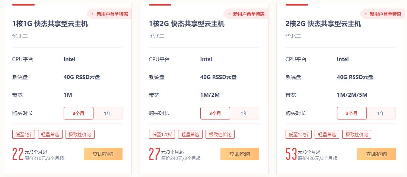Click 轻量首选 tag on the 1核2G card
407x177 pixels.
(x=190, y=134)
